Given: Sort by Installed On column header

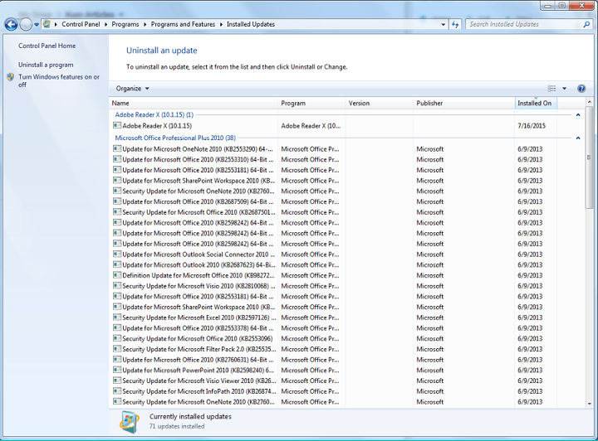Looking at the screenshot, I should [x=535, y=104].
